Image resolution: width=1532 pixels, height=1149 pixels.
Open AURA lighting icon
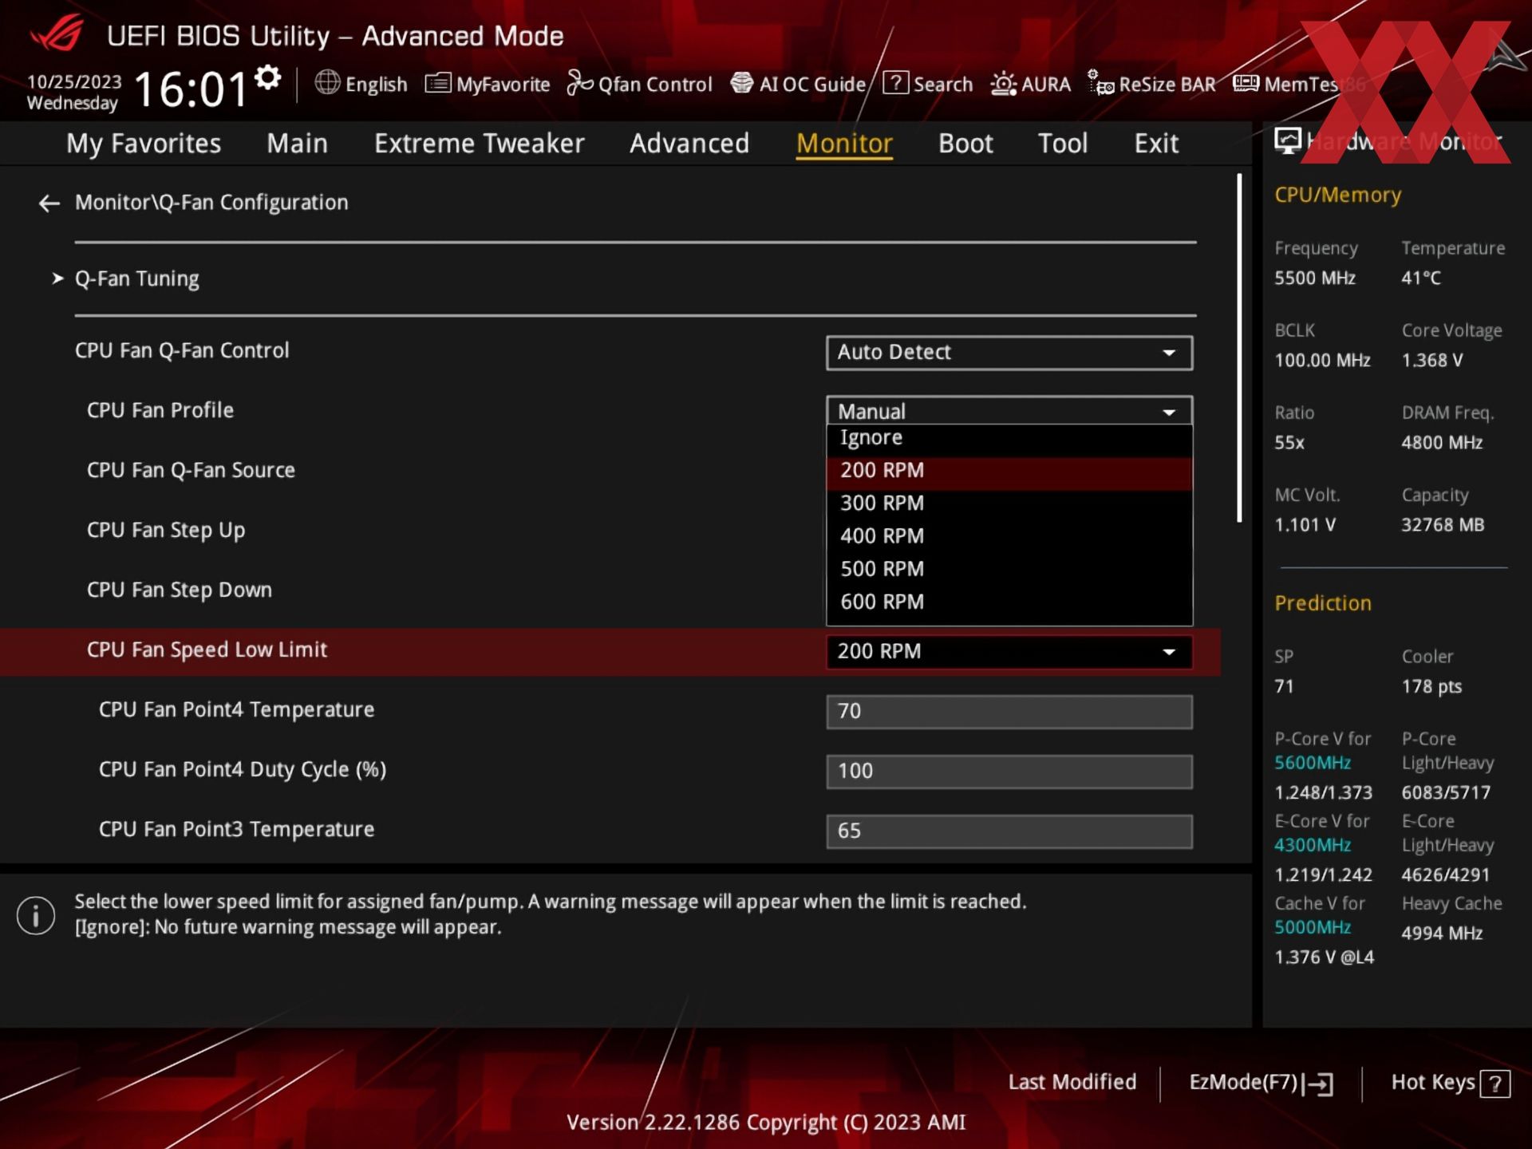(1003, 83)
